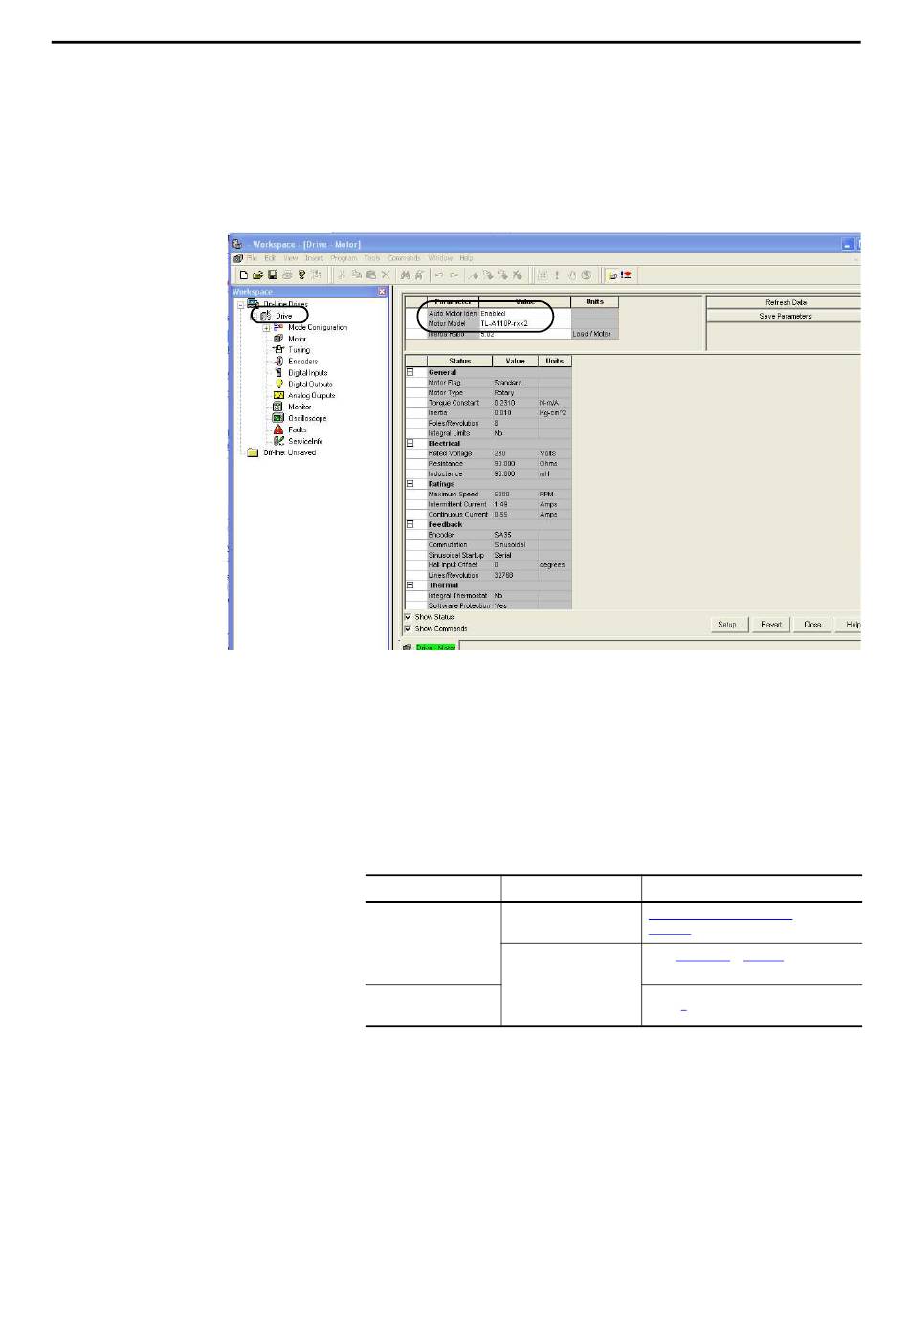909x1319 pixels.
Task: Click the Maximum Speed 5000 value
Action: pyautogui.click(x=515, y=495)
